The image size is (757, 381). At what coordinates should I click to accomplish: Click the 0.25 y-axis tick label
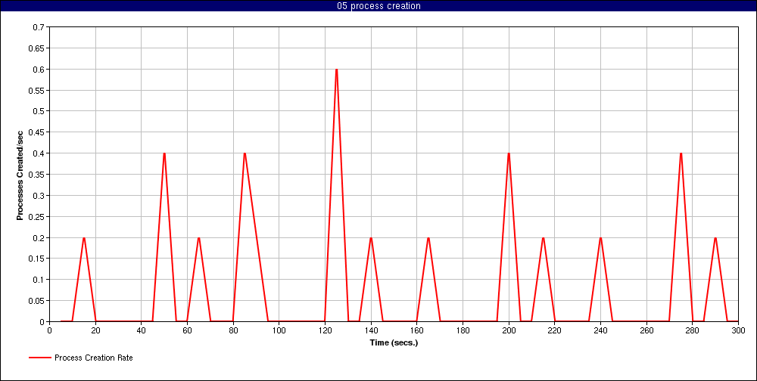coord(36,216)
